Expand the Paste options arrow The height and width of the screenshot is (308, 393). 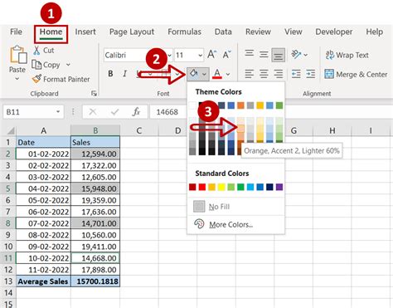coord(17,79)
